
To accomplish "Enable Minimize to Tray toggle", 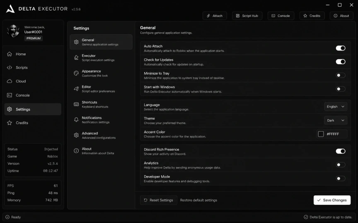I will point(341,75).
